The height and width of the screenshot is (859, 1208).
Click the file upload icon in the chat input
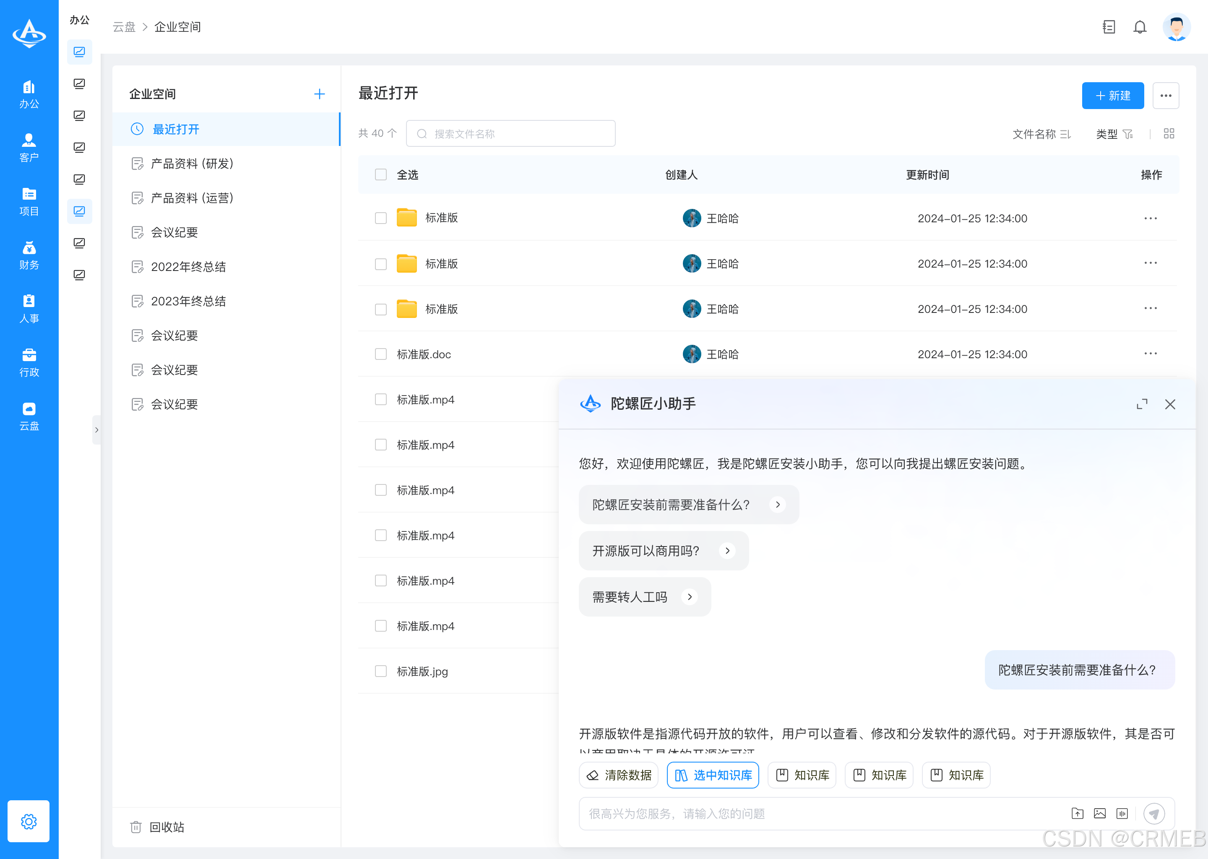click(1078, 814)
